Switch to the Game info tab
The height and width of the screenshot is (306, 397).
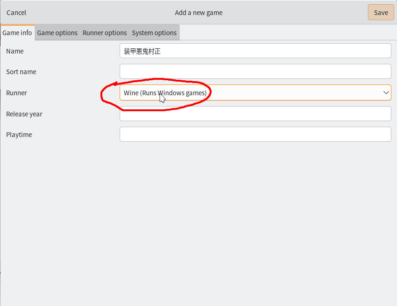coord(17,33)
